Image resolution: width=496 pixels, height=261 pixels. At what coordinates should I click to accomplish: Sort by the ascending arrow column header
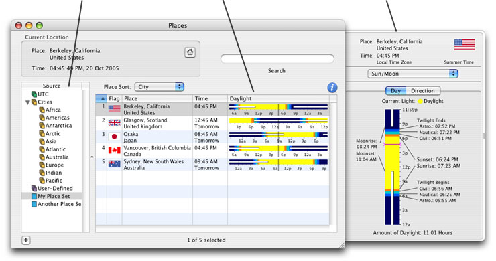[x=101, y=98]
